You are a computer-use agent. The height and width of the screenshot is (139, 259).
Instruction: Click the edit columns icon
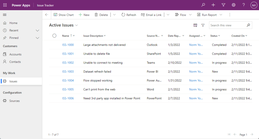point(195,25)
